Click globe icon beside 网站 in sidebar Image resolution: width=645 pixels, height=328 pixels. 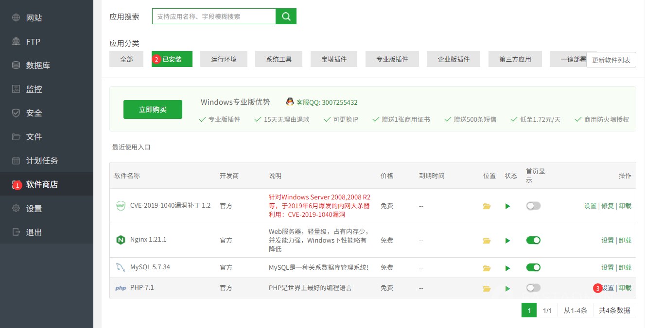click(x=16, y=18)
